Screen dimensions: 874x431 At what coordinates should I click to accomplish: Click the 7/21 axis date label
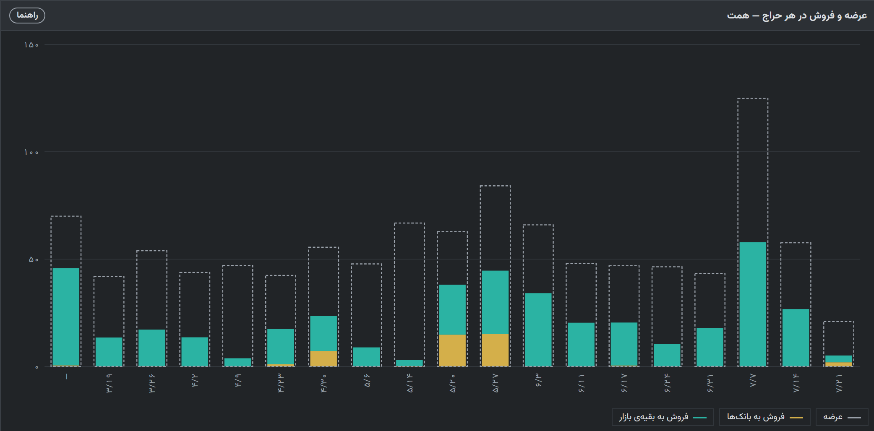(x=839, y=384)
